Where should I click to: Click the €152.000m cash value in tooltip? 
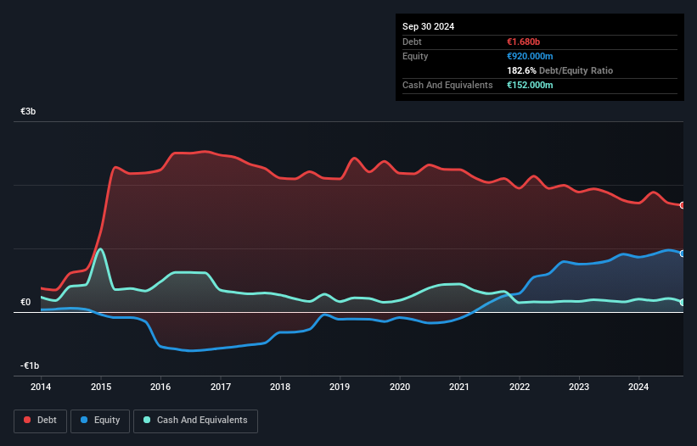tap(530, 85)
